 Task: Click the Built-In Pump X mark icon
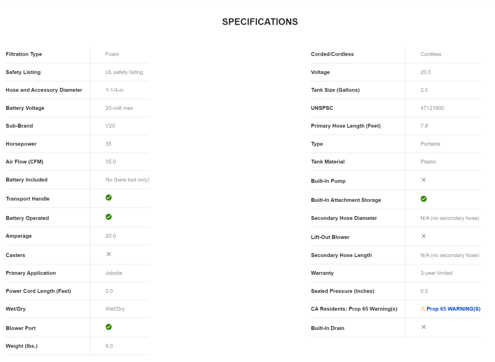point(423,180)
